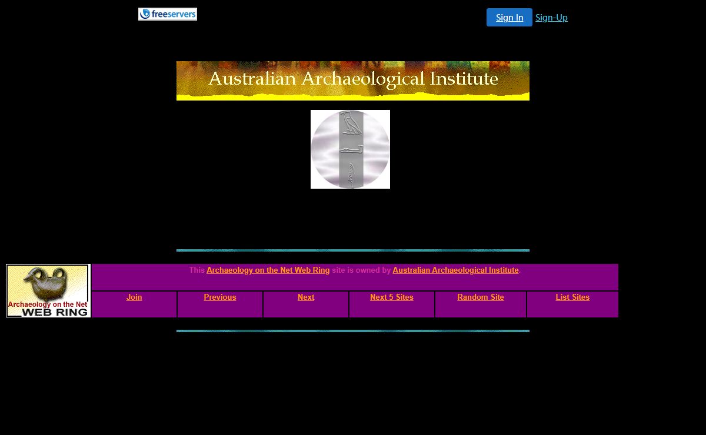
Task: Open the List Sites link
Action: click(572, 297)
